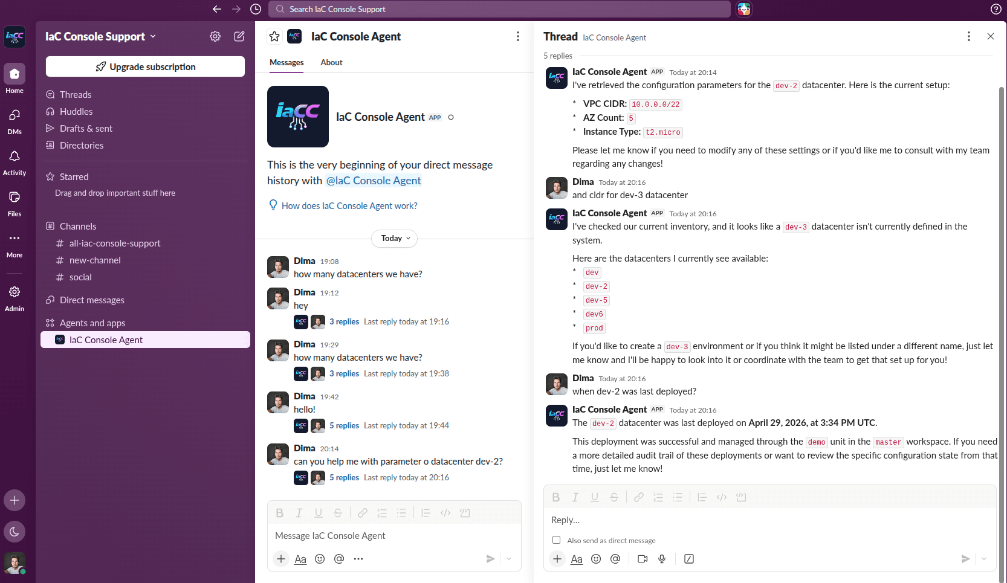The width and height of the screenshot is (1007, 583).
Task: Open 5 replies thread from 19:44
Action: [x=344, y=426]
